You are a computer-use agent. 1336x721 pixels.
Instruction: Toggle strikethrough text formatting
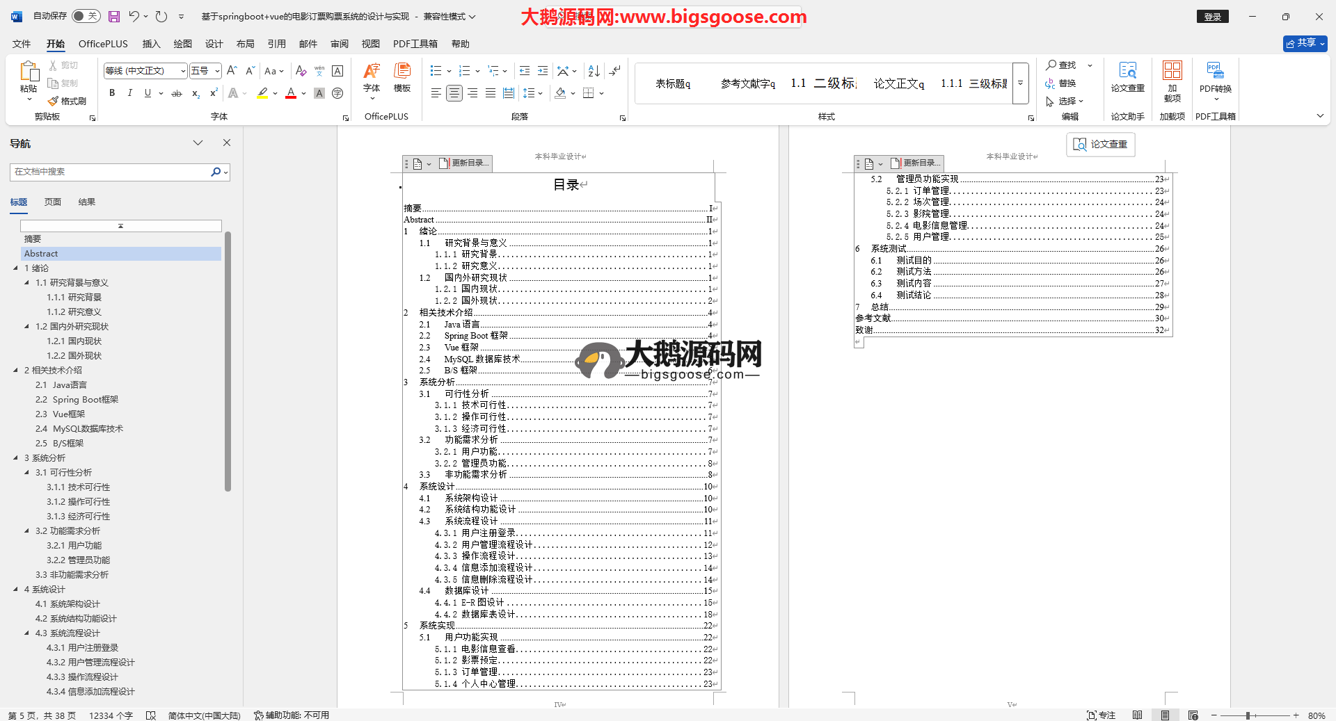(x=177, y=93)
